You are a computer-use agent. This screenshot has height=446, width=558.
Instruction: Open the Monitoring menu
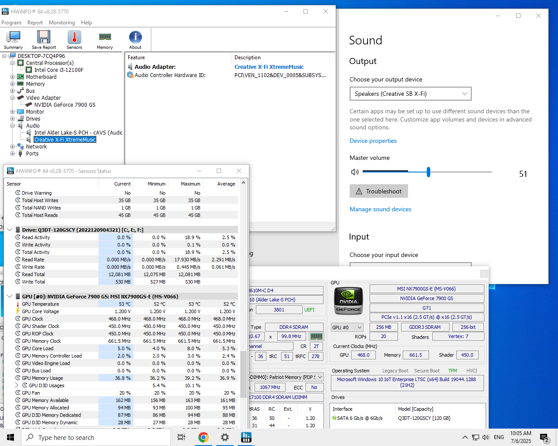point(62,23)
